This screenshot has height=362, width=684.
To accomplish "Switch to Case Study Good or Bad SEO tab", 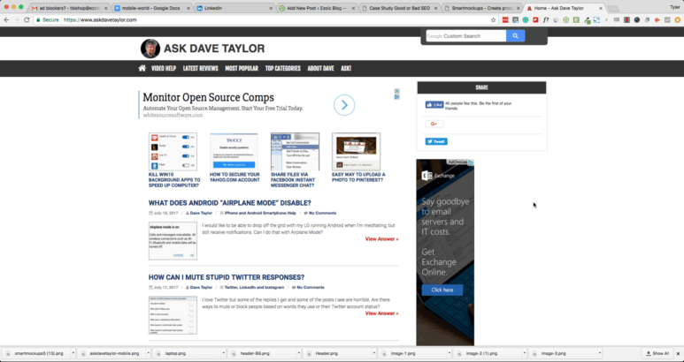I will tap(400, 8).
